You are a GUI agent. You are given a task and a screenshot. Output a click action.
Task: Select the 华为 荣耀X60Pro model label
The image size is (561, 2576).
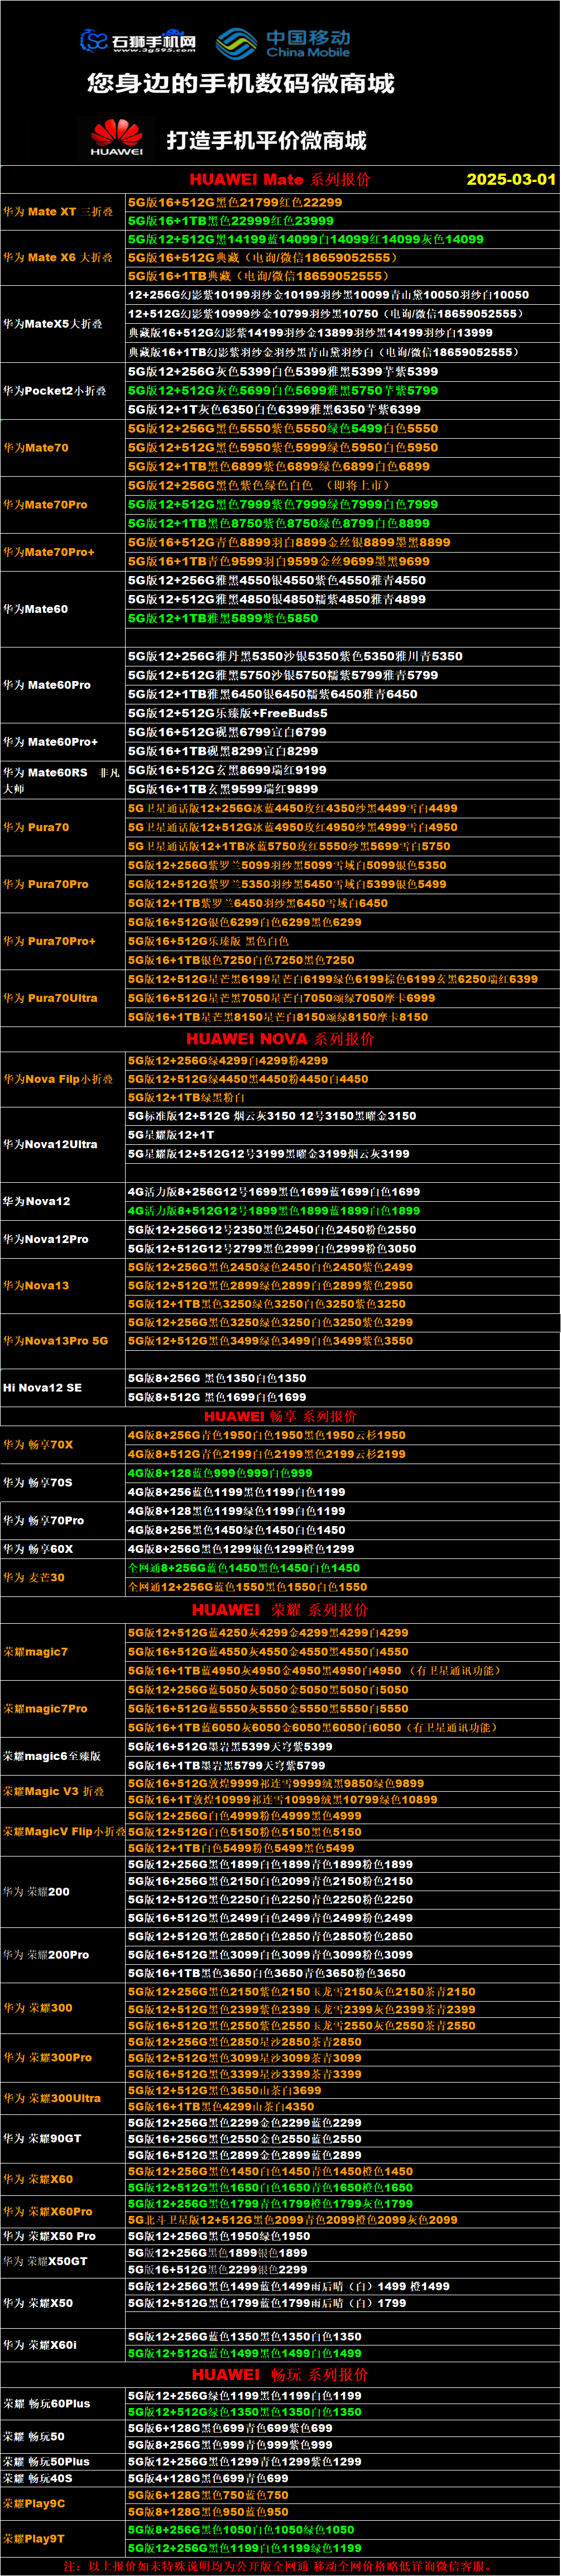[x=48, y=2211]
